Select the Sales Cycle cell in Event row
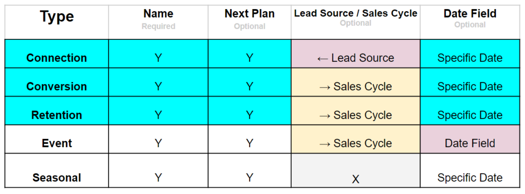 pyautogui.click(x=356, y=139)
